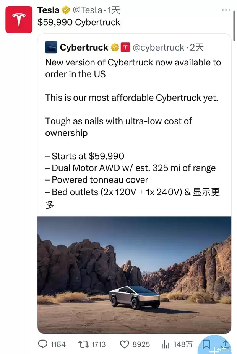This screenshot has width=237, height=354.
Task: Click the share upload icon
Action: coord(226,344)
